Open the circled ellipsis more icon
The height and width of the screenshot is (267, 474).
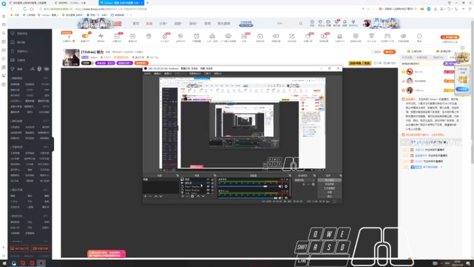coord(419,36)
